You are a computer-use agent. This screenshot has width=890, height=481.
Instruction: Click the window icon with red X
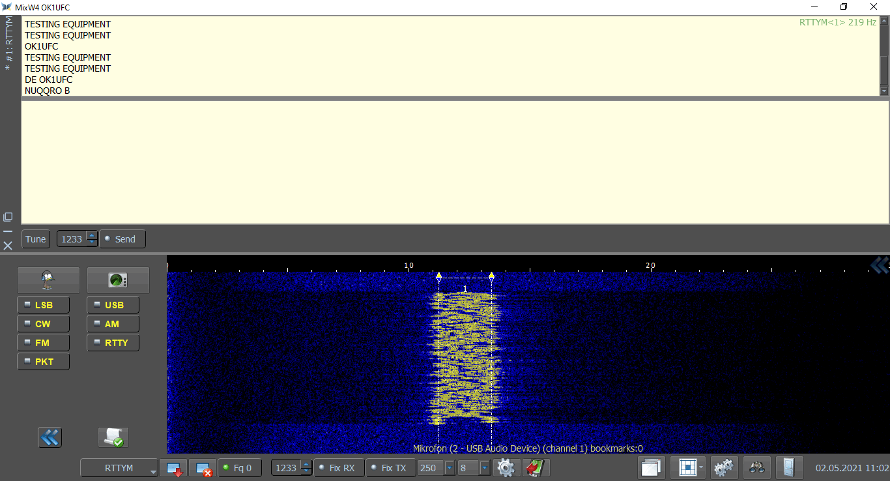[203, 468]
